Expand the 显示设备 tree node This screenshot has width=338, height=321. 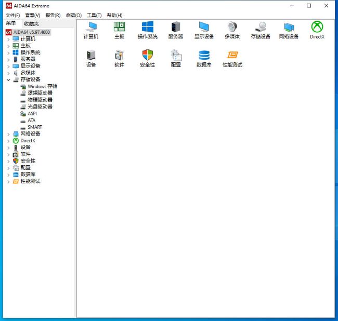[8, 66]
